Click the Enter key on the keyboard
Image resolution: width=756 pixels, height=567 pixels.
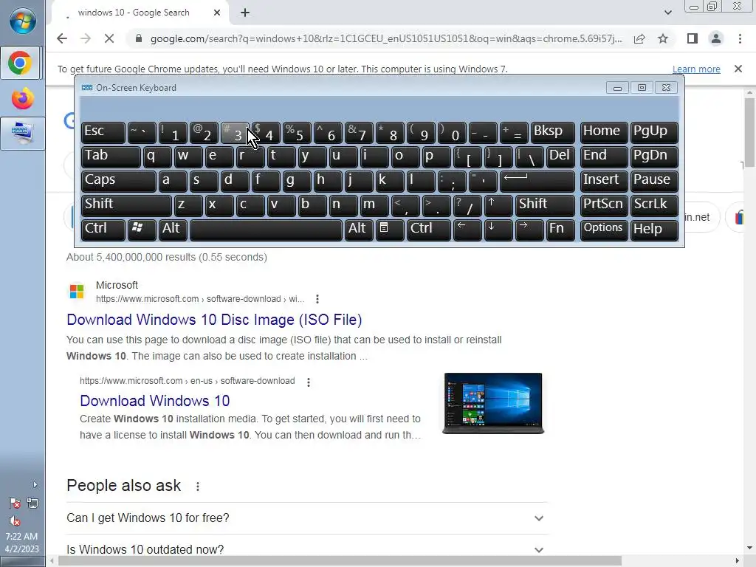(x=537, y=181)
